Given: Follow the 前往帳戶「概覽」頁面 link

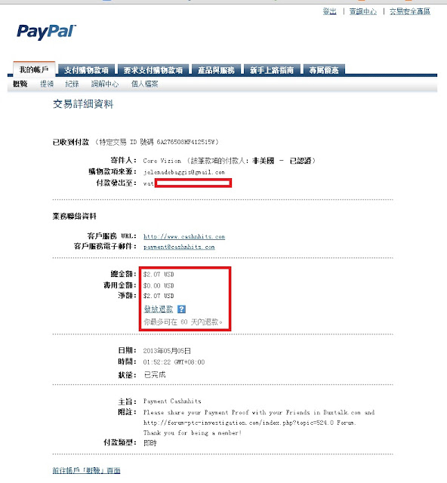Looking at the screenshot, I should point(86,470).
